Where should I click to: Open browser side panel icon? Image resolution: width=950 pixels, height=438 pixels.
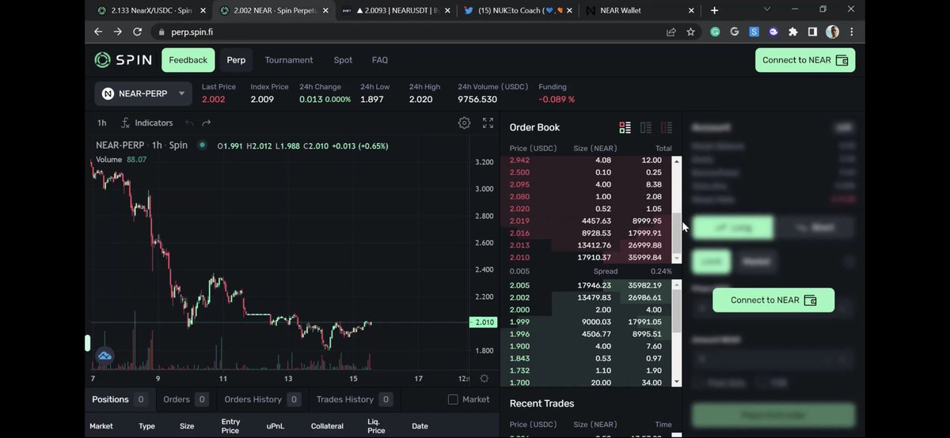click(812, 32)
